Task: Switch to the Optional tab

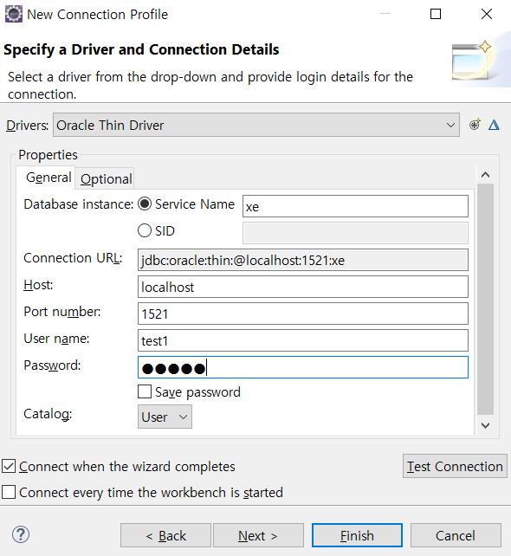Action: point(106,178)
